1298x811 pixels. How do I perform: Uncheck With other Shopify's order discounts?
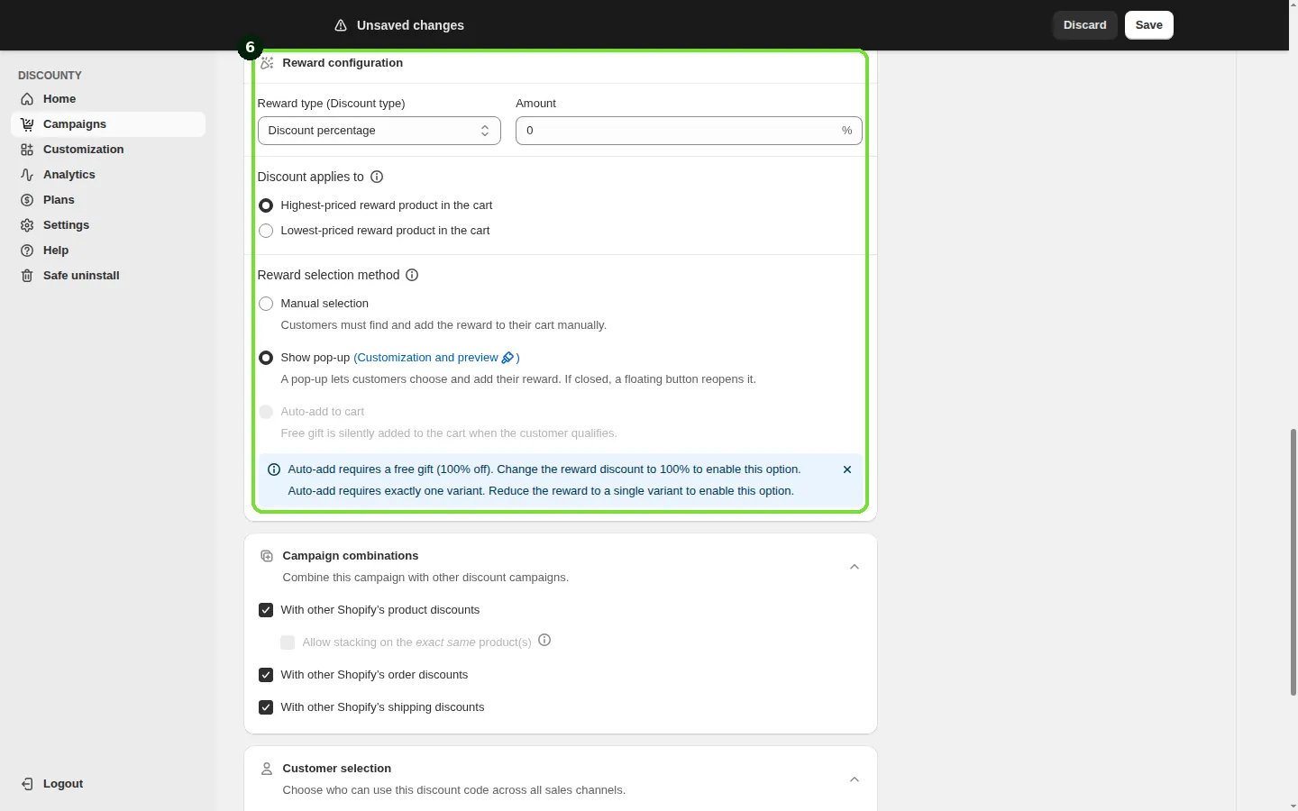(266, 675)
